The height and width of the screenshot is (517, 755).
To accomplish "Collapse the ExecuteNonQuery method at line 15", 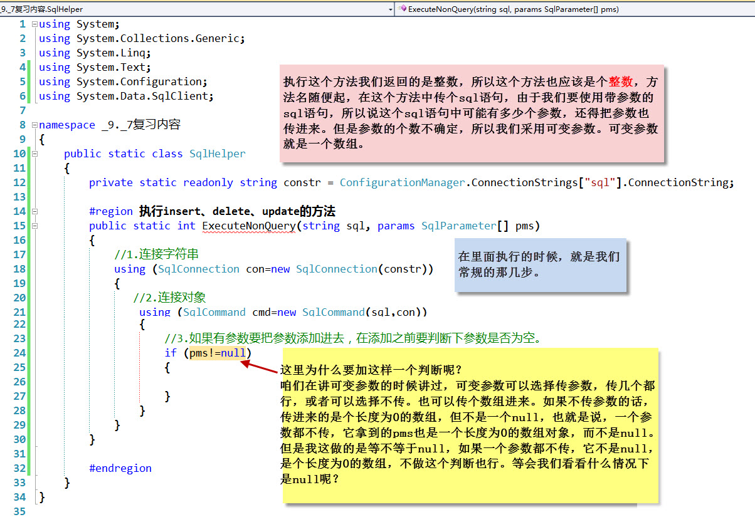I will tap(34, 226).
